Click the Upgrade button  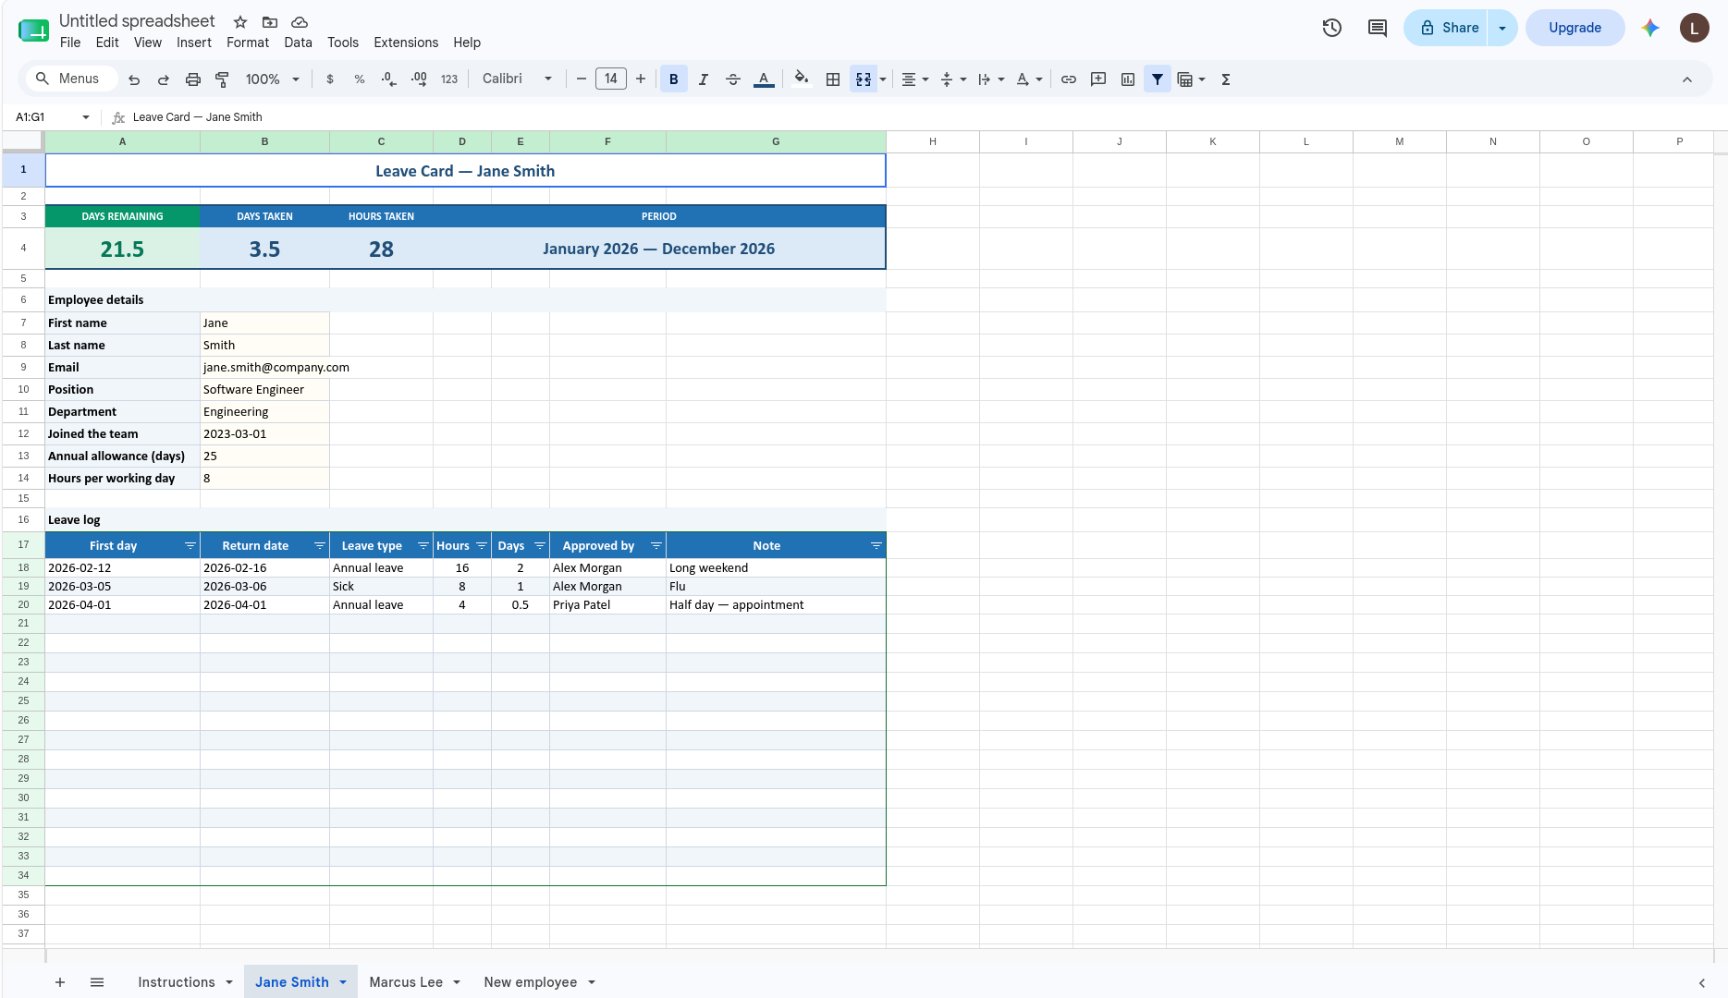(1575, 28)
